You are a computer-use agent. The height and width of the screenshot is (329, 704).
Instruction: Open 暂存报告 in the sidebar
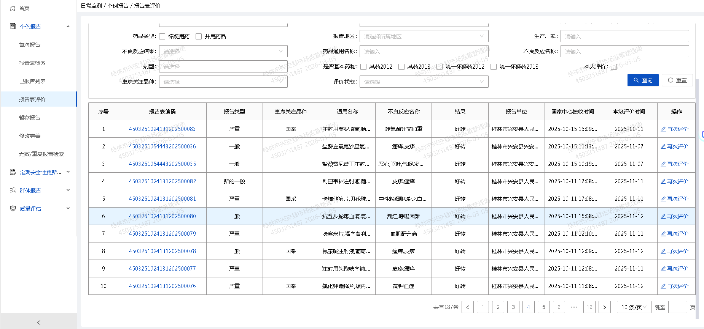click(x=30, y=118)
